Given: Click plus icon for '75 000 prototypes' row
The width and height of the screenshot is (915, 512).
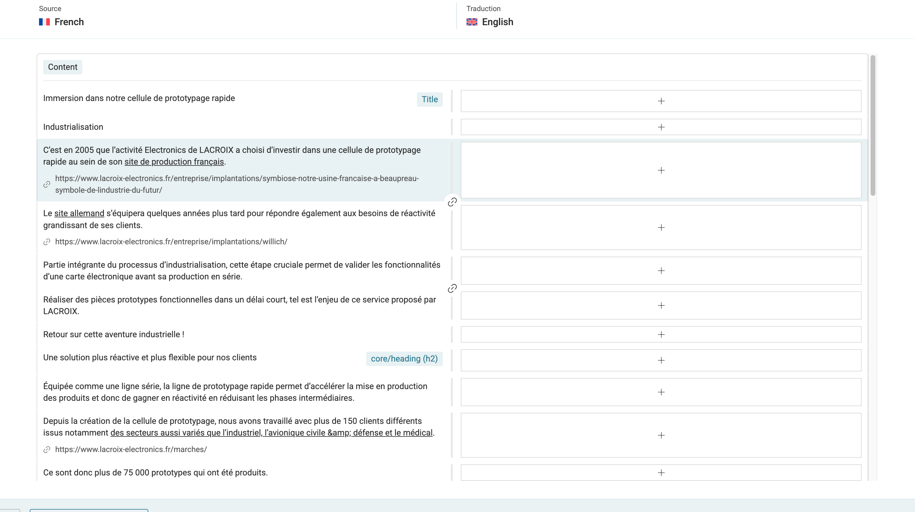Looking at the screenshot, I should pos(661,472).
